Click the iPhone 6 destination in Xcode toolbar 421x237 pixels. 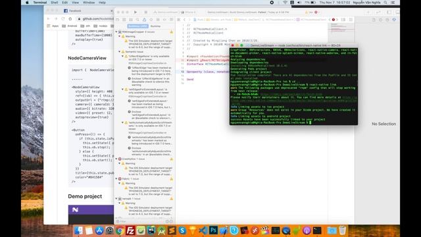tap(189, 12)
